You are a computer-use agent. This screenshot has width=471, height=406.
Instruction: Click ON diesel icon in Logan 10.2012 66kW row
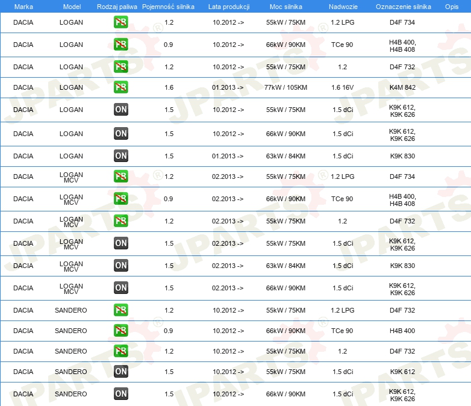click(120, 134)
